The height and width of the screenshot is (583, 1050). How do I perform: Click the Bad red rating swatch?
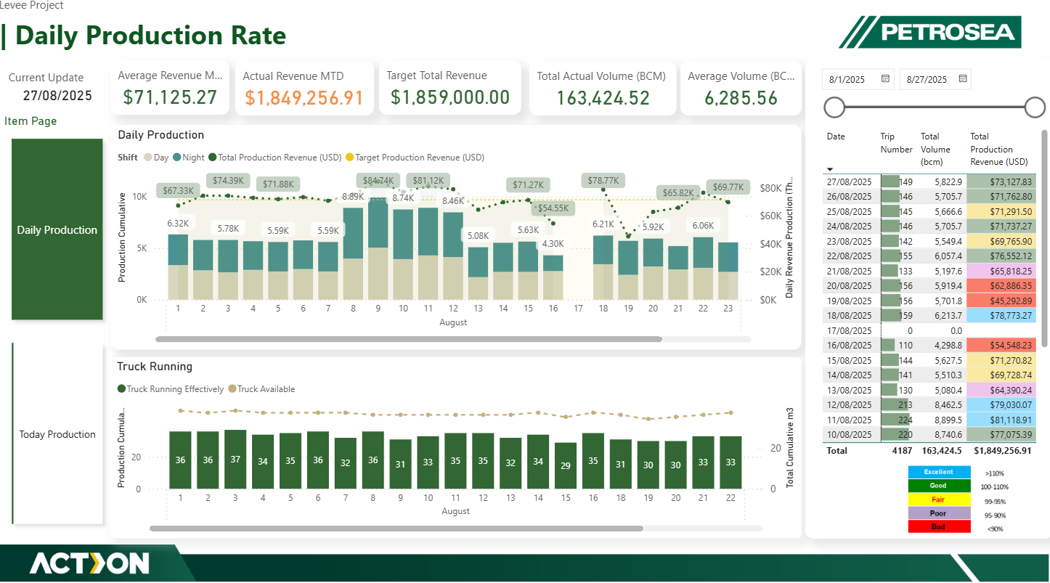tap(939, 527)
